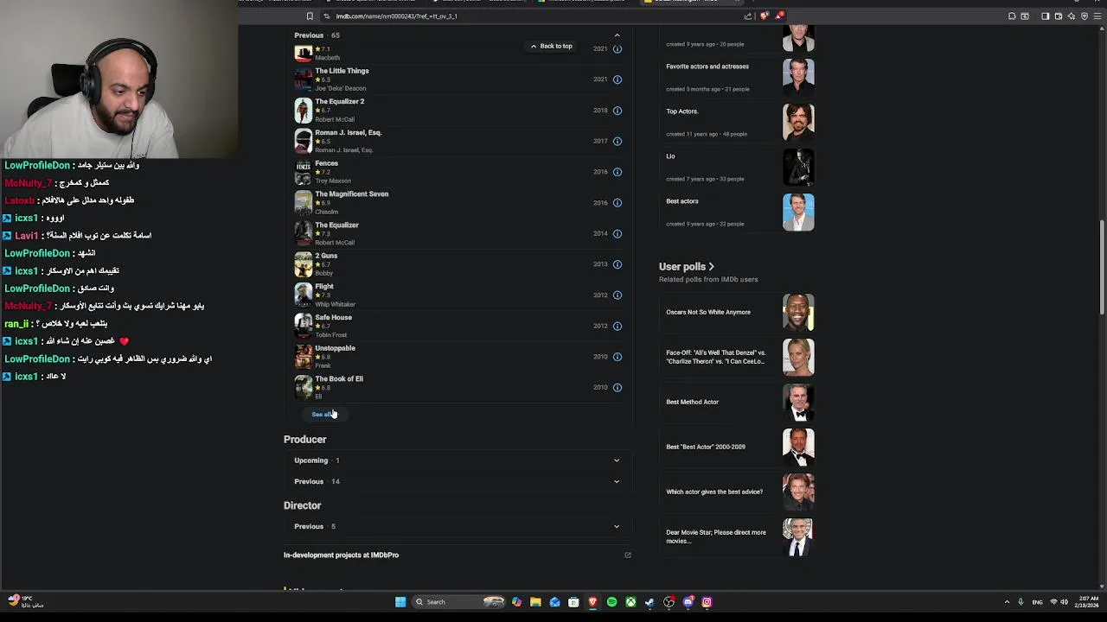
Task: Open The Equalizer 2 title link
Action: pyautogui.click(x=339, y=101)
